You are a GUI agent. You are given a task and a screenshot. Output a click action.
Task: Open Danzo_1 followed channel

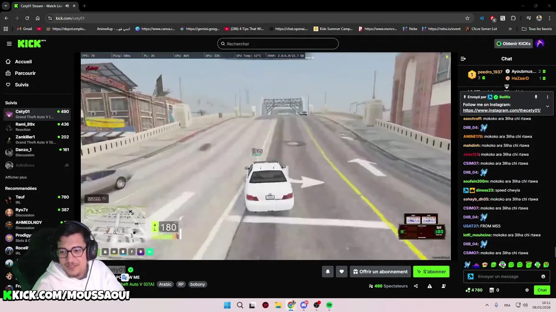[x=37, y=152]
